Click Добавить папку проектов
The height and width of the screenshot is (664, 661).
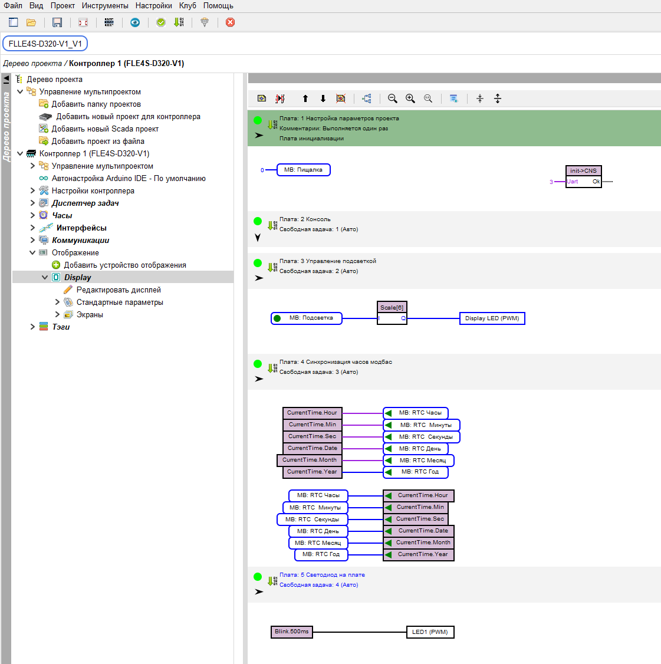(96, 104)
